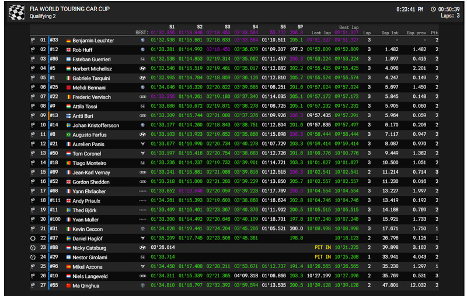The width and height of the screenshot is (467, 296).
Task: Click the Hyundai logo in Norbert Michelisz's row
Action: 142,69
